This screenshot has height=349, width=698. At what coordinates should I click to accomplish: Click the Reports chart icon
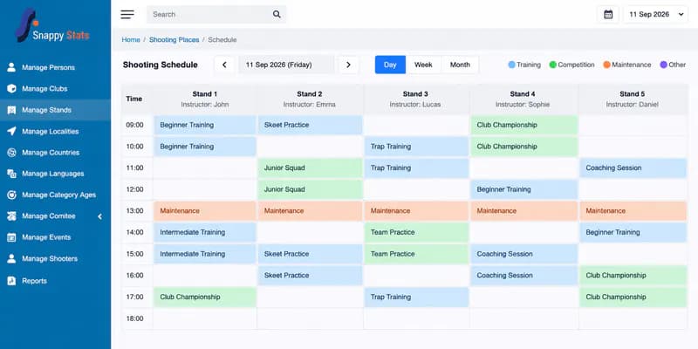point(11,281)
